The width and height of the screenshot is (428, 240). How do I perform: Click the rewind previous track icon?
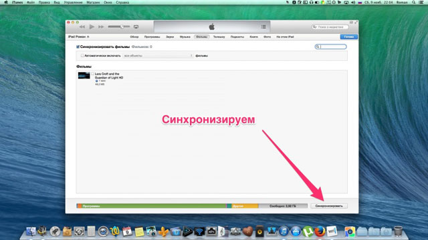pyautogui.click(x=82, y=27)
